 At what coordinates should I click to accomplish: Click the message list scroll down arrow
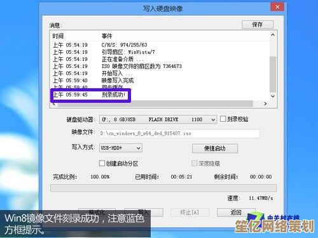coord(273,96)
